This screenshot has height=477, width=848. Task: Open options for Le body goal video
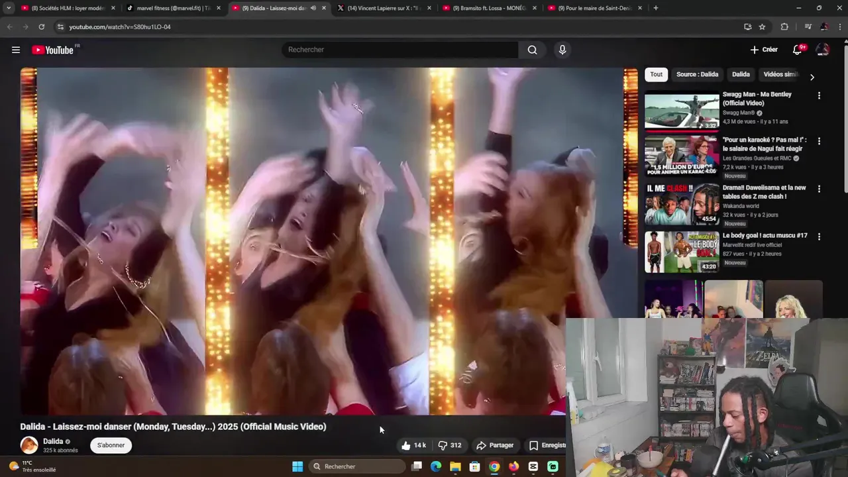point(819,237)
